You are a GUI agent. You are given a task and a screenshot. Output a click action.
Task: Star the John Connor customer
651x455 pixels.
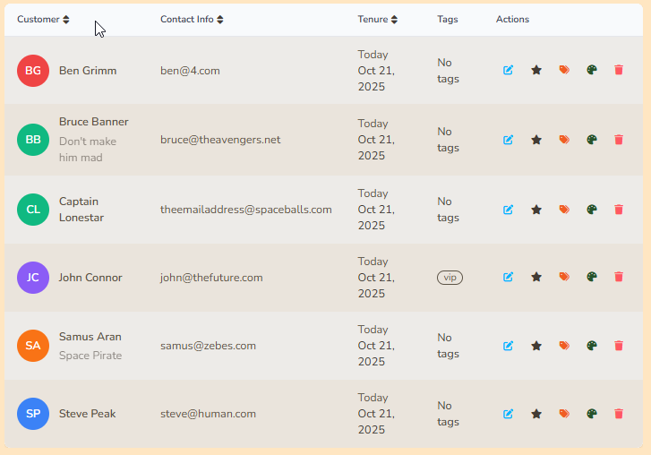[x=536, y=277]
